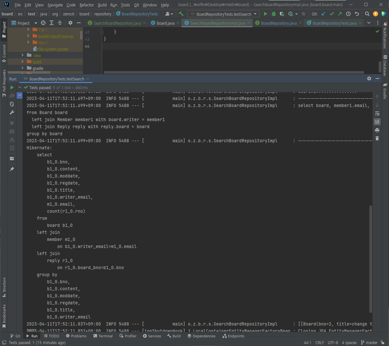Open the Refactor menu
The image size is (389, 346).
[87, 5]
